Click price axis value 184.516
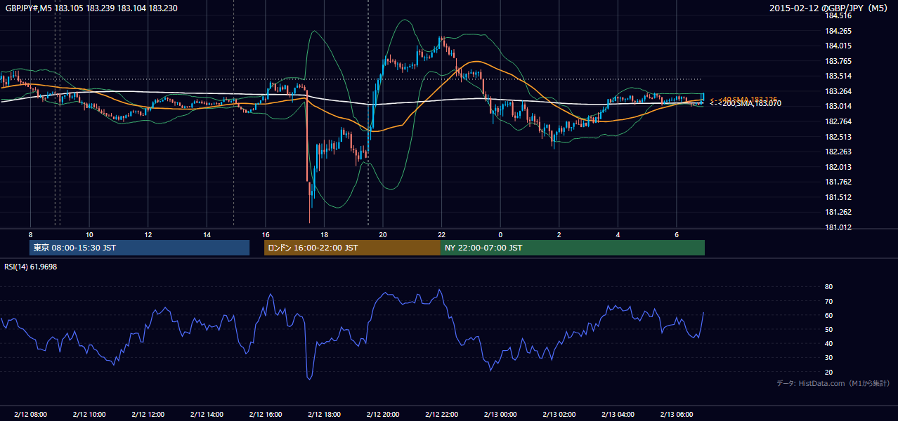898x421 pixels. 838,15
